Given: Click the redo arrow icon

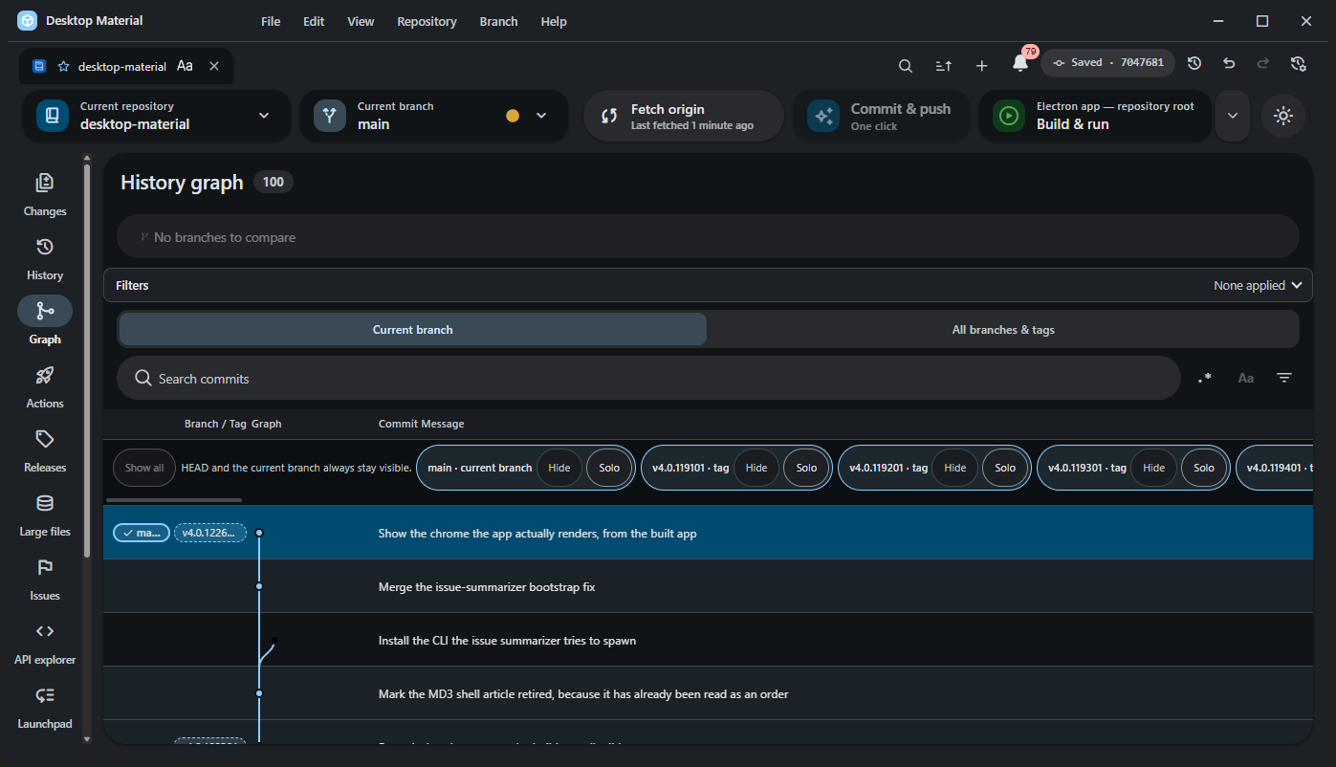Looking at the screenshot, I should (1263, 63).
